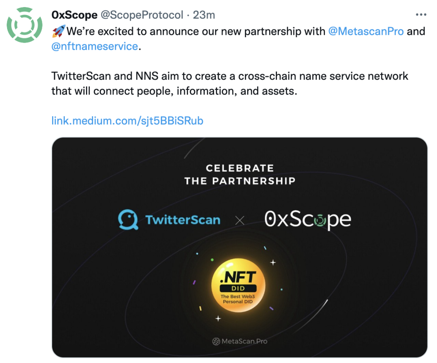Viewport: 437px width, 363px height.
Task: Click the "CELEBRATE THE PARTNERSHIP" heading
Action: (240, 174)
